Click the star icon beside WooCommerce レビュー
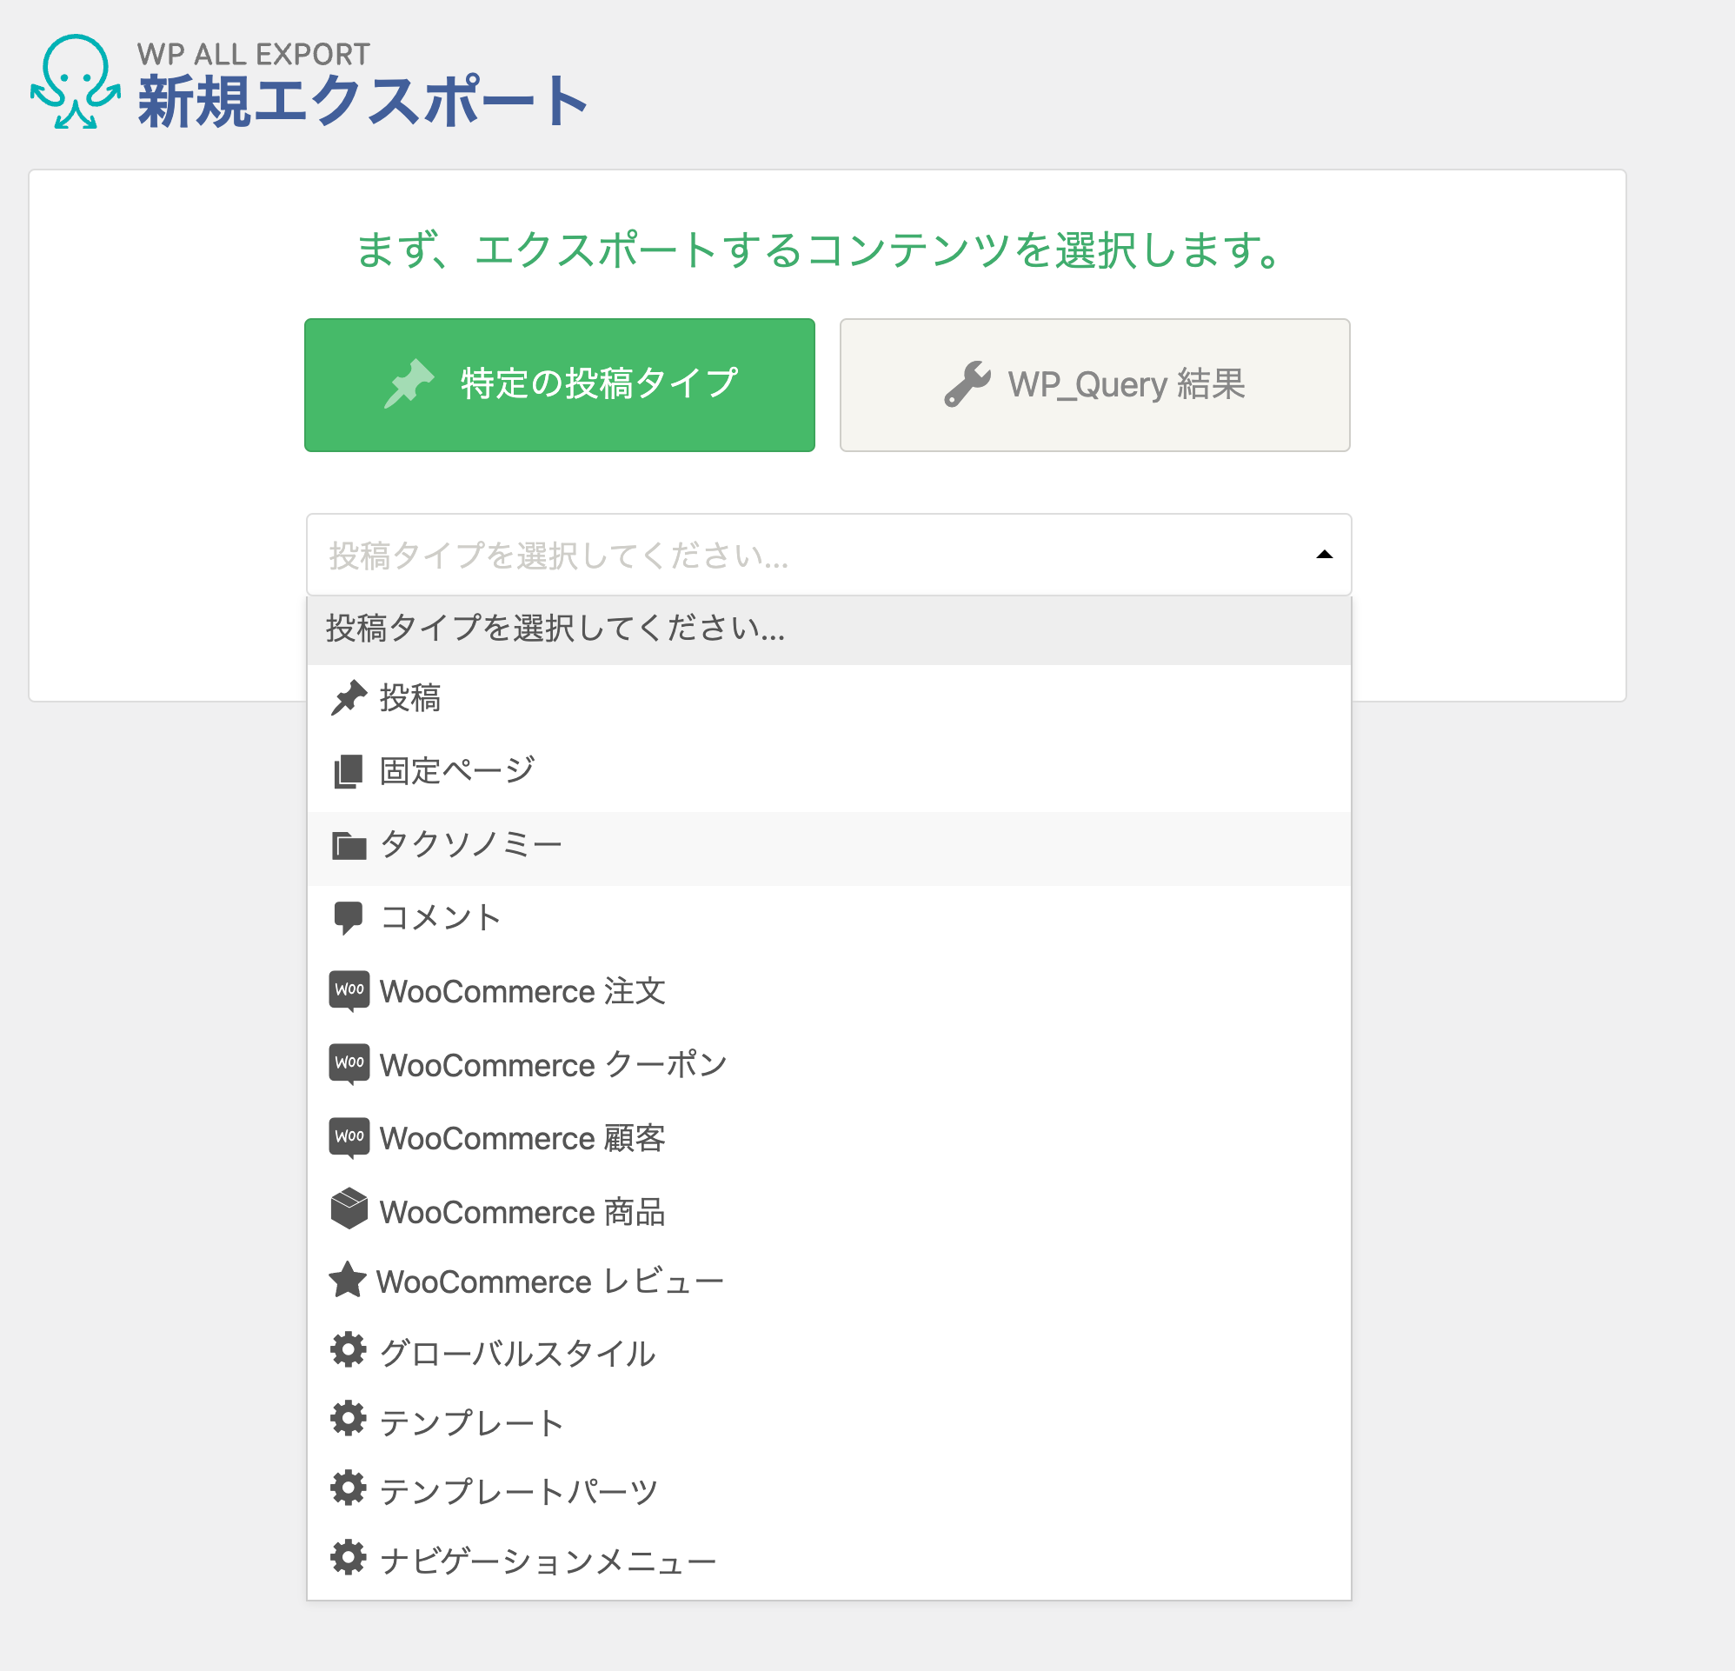1735x1671 pixels. pos(348,1280)
